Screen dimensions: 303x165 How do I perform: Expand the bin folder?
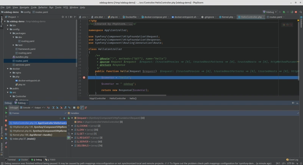(x=8, y=25)
